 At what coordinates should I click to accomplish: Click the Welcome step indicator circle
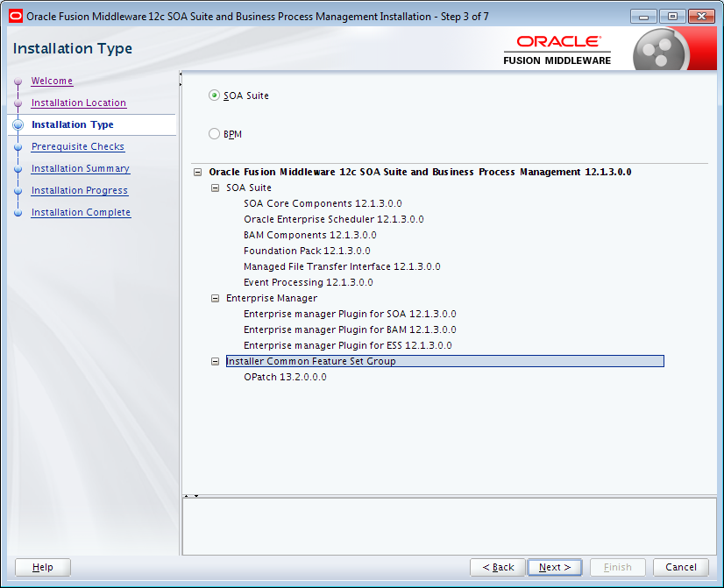[18, 81]
